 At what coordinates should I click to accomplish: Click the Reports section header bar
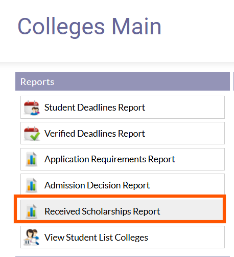[123, 81]
